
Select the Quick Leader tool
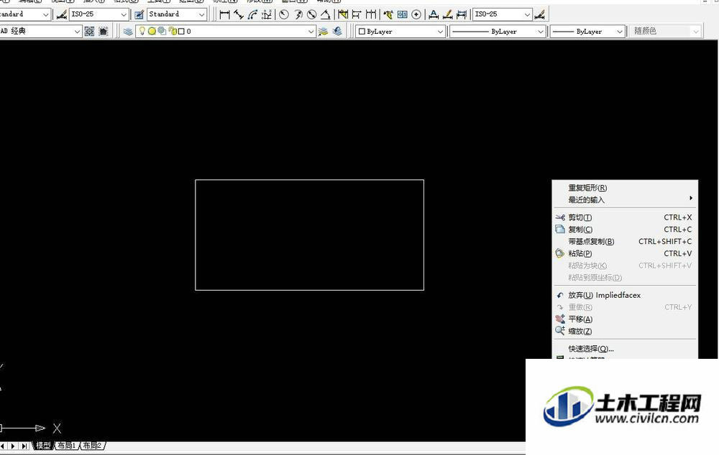pyautogui.click(x=388, y=14)
